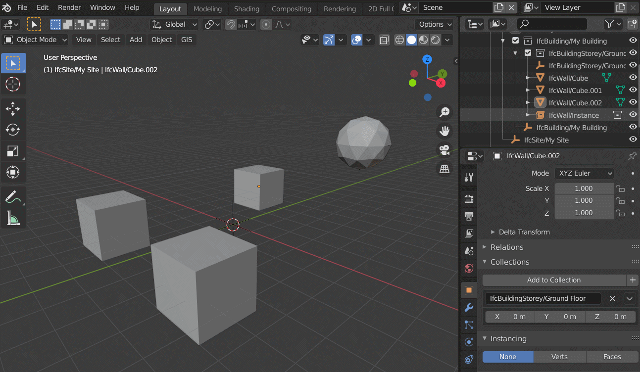This screenshot has height=372, width=640.
Task: Click the outliner search field
Action: point(551,23)
